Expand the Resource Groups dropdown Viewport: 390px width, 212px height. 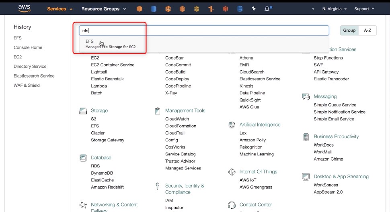pyautogui.click(x=103, y=9)
